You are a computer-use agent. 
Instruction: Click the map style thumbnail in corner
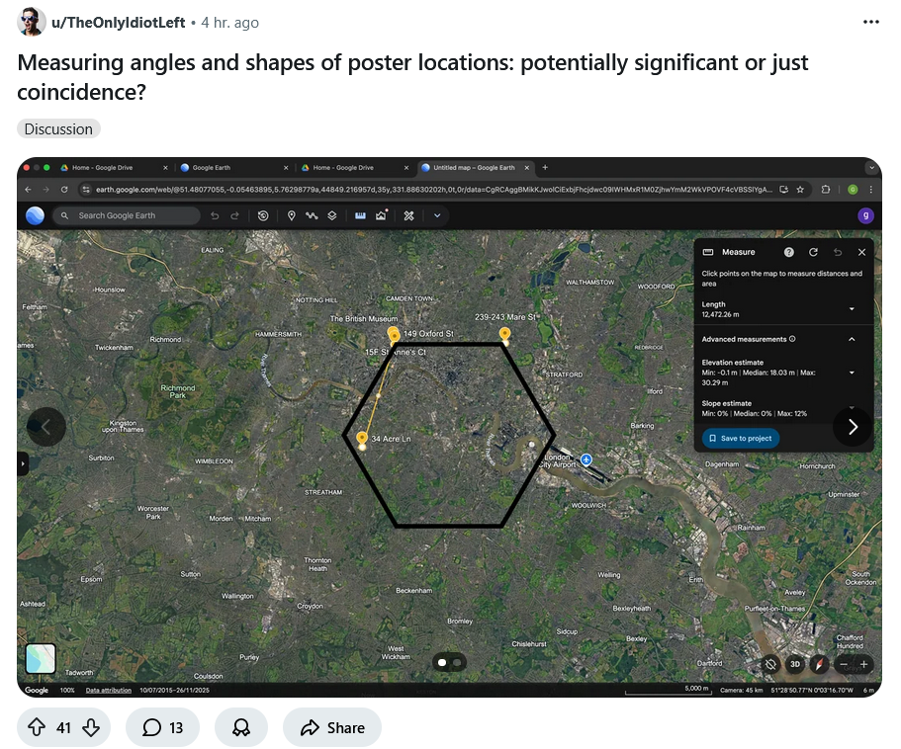click(x=41, y=658)
